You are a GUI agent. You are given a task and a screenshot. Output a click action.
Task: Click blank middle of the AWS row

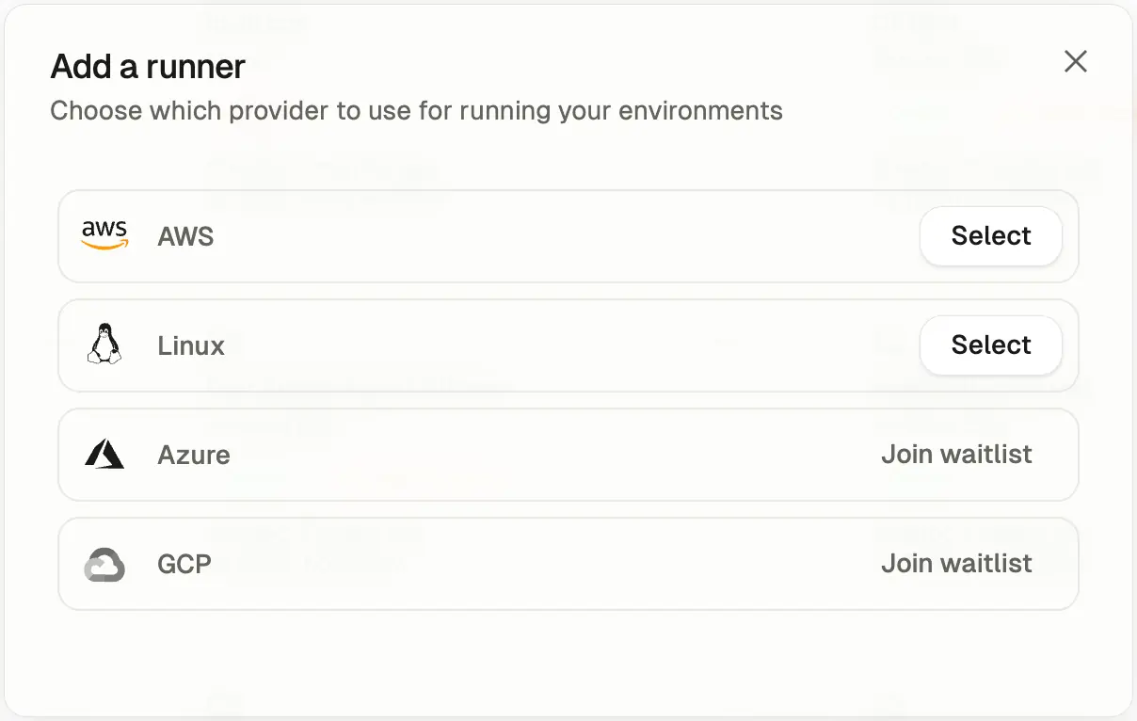[565, 236]
